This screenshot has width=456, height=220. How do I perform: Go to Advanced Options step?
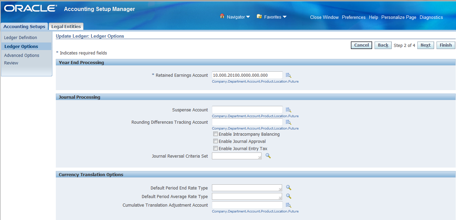[x=22, y=56]
